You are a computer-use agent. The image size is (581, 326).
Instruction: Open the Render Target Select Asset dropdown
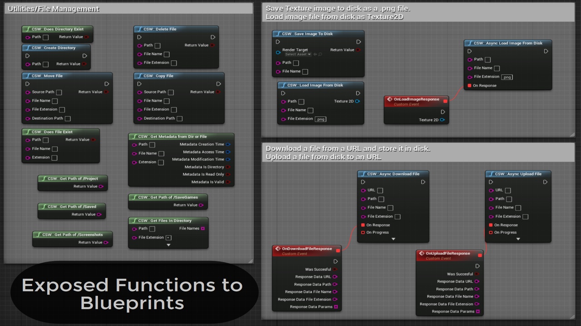click(x=298, y=54)
